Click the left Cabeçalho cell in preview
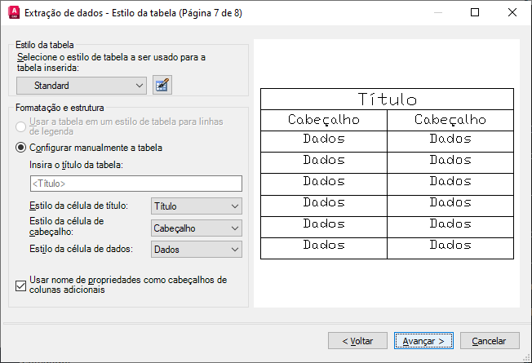532x363 pixels. click(323, 120)
